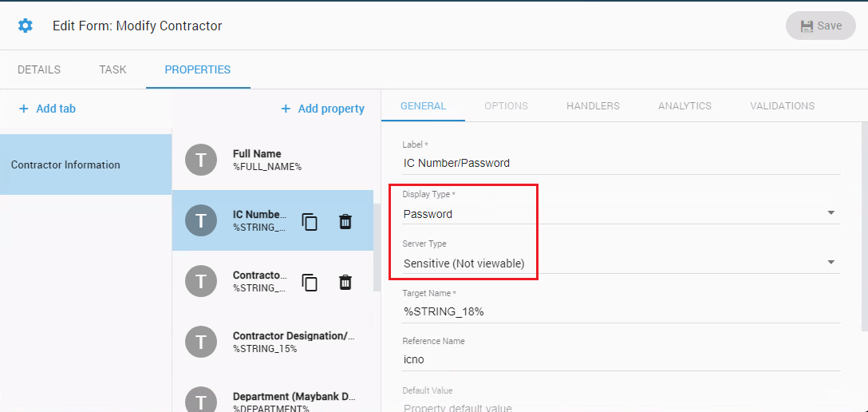Expand the Server Type dropdown

click(x=831, y=263)
